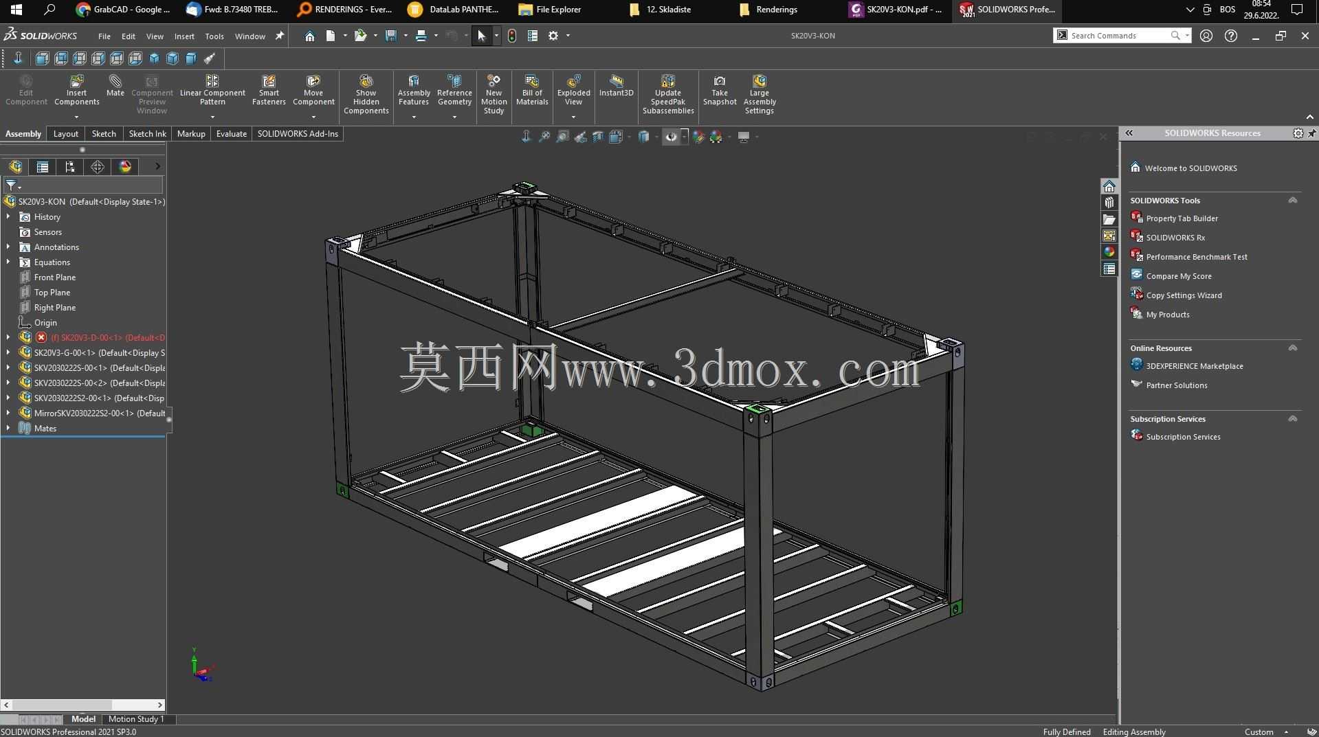
Task: Open Design Library in task pane
Action: coord(1109,203)
